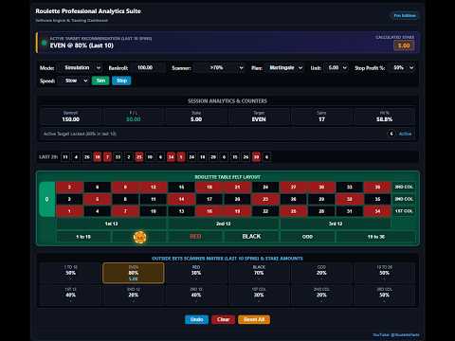Click the Calculated Stake 5.00 box
Screen dimensions: 455x341
(404, 45)
